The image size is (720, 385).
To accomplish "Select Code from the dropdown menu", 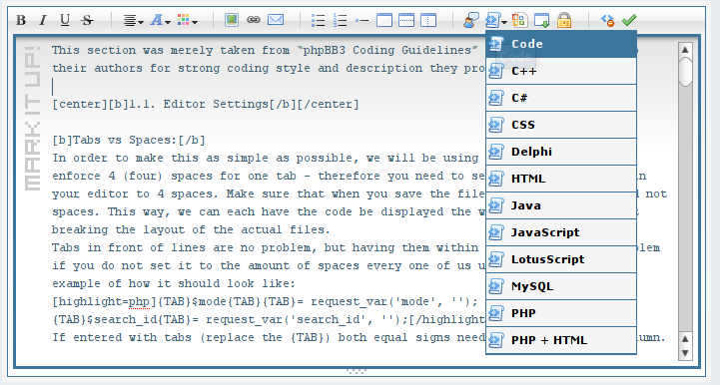I will [x=561, y=44].
